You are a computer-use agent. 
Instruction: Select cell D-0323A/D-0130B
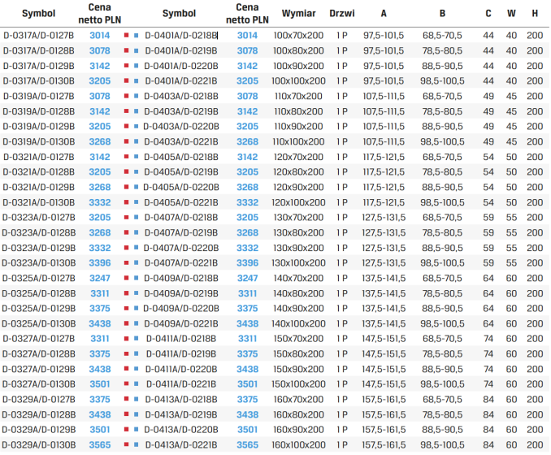point(39,262)
